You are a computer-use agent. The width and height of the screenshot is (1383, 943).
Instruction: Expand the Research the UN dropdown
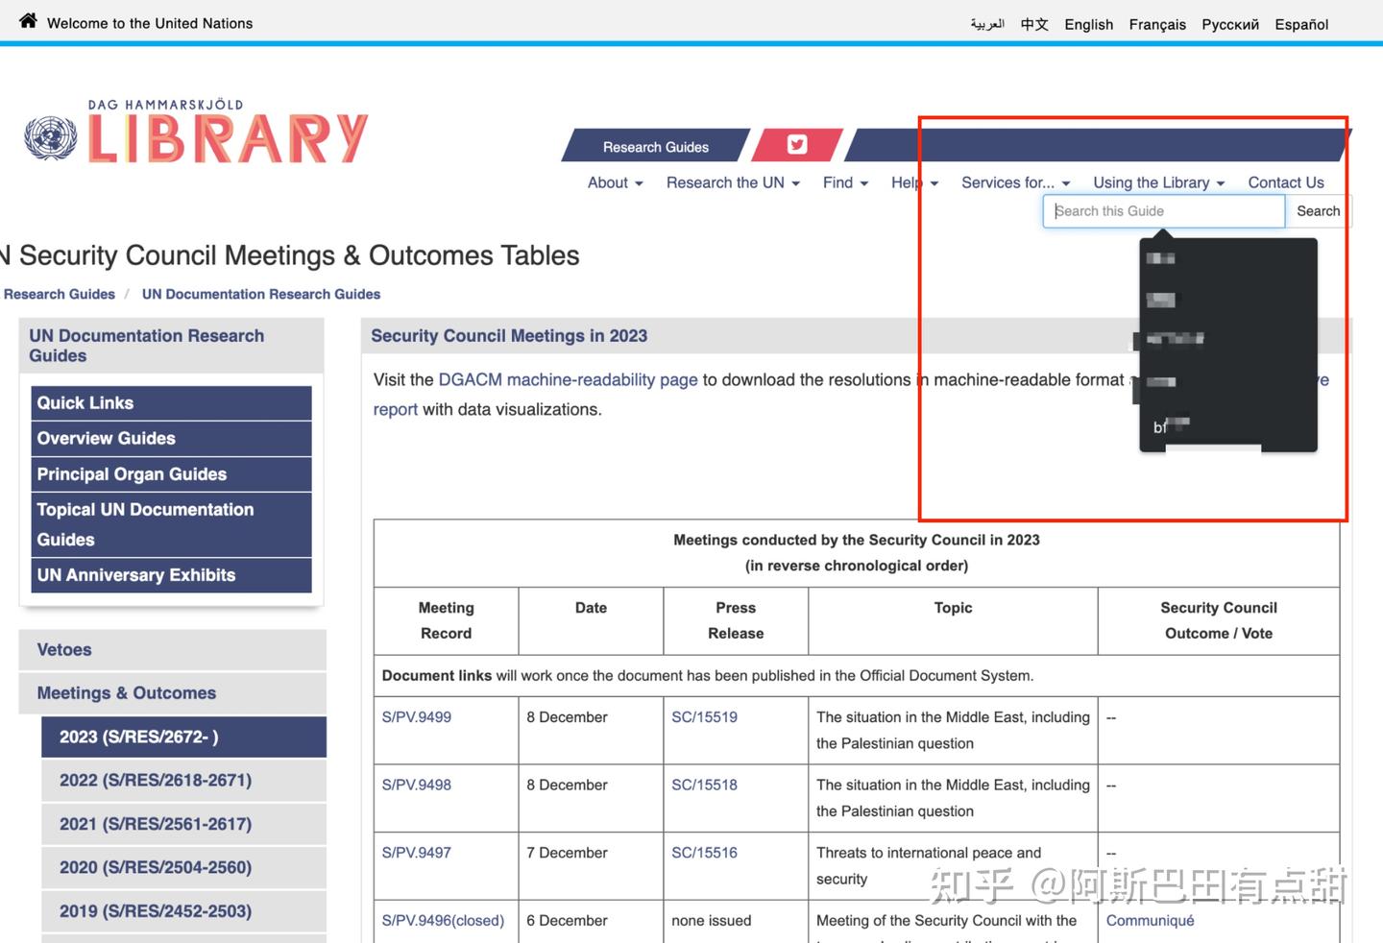click(x=734, y=182)
